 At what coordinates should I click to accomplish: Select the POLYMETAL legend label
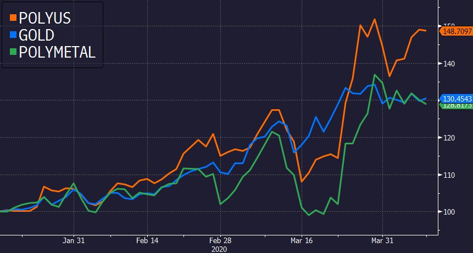pyautogui.click(x=57, y=52)
